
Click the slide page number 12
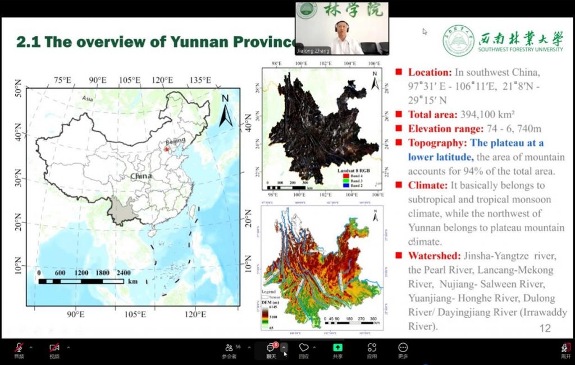point(545,328)
